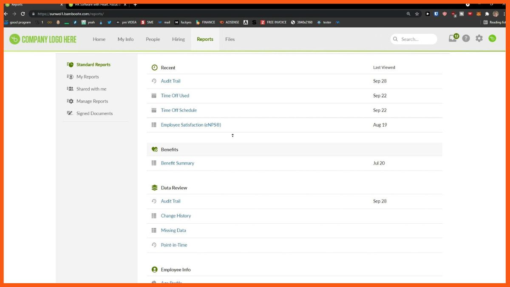The image size is (510, 287).
Task: Click the table icon beside Benefit Summary
Action: tap(154, 163)
